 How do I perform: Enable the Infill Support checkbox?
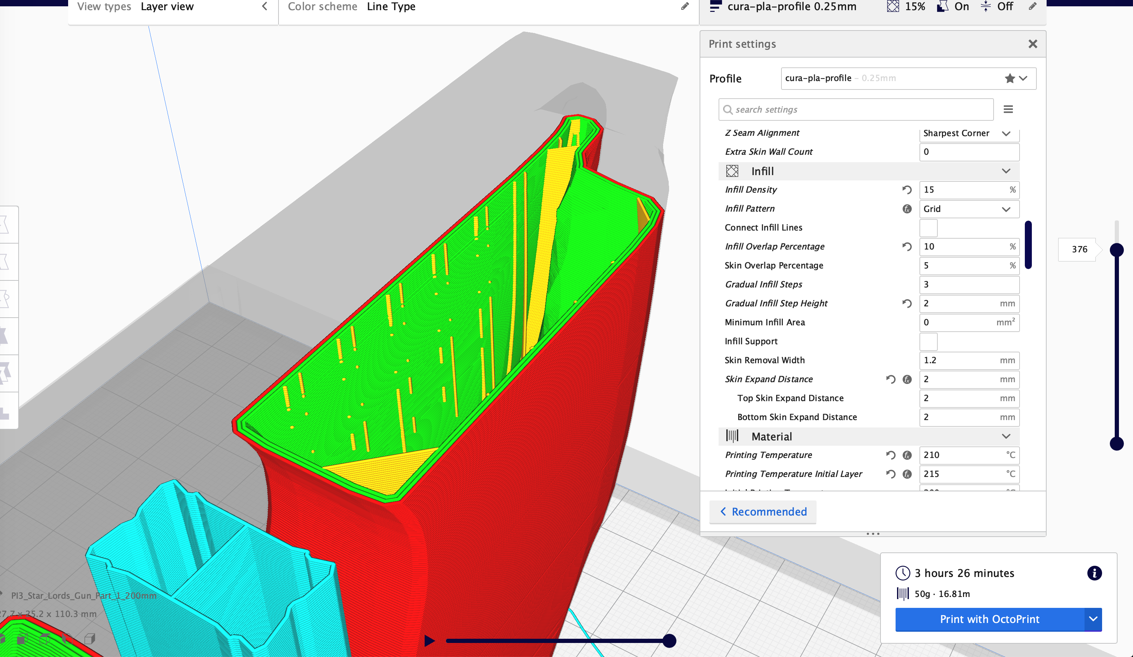pyautogui.click(x=928, y=341)
